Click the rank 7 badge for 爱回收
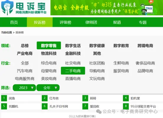163x118 pixels. click(x=85, y=106)
